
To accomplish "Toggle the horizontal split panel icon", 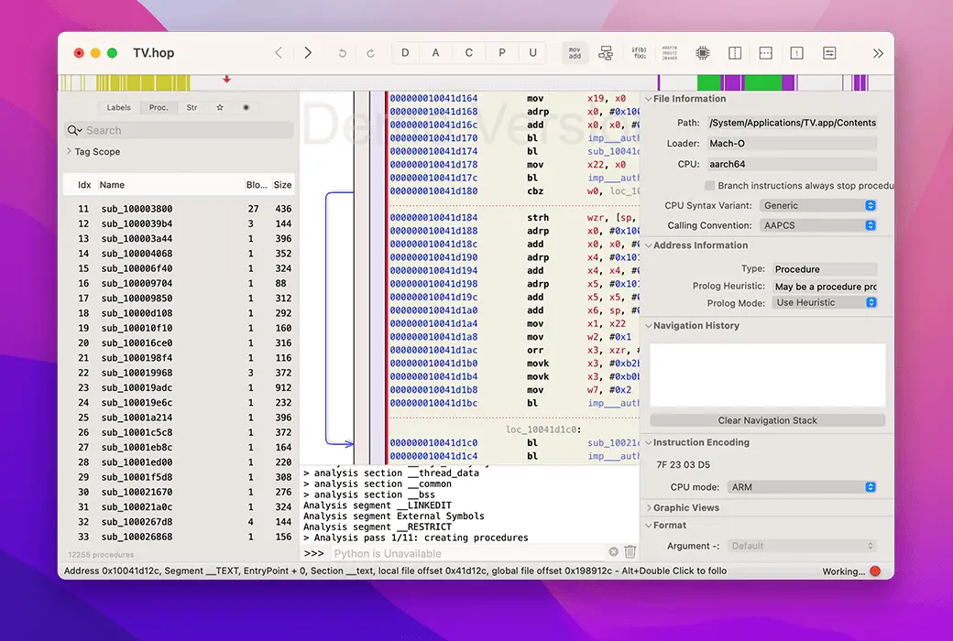I will coord(766,53).
